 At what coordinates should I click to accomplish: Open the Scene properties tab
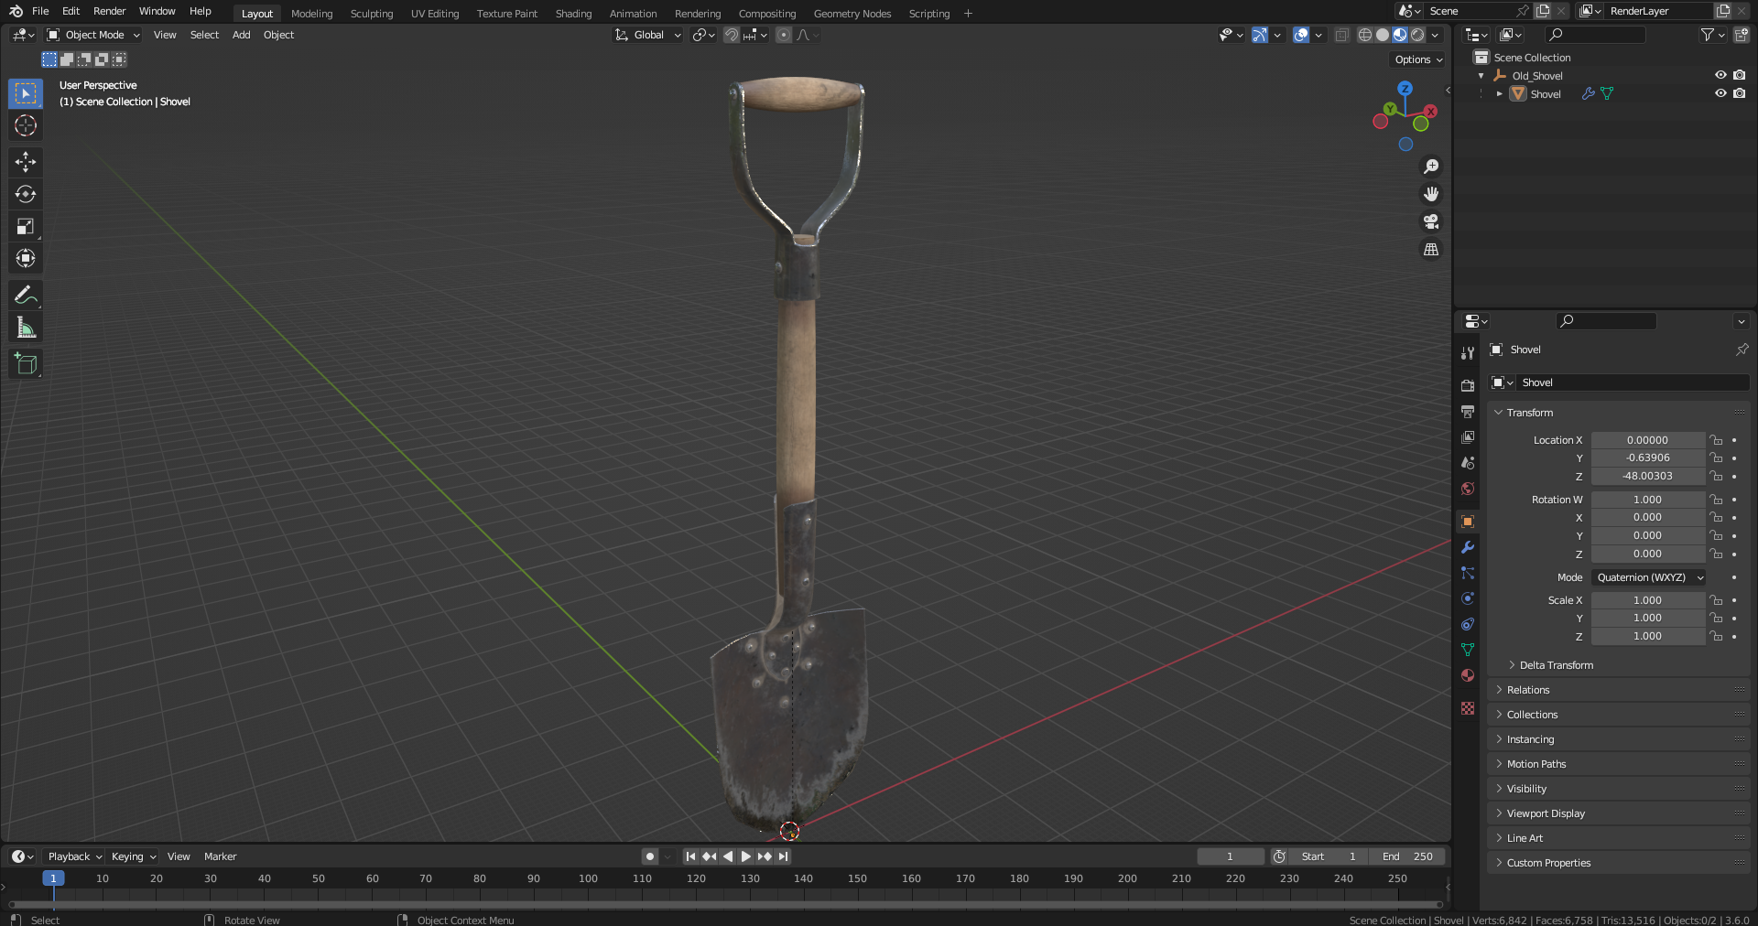[1468, 462]
